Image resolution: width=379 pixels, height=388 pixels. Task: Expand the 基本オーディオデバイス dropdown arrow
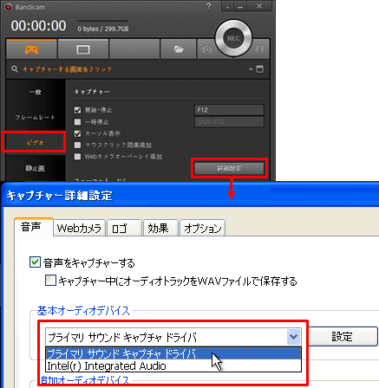click(294, 337)
